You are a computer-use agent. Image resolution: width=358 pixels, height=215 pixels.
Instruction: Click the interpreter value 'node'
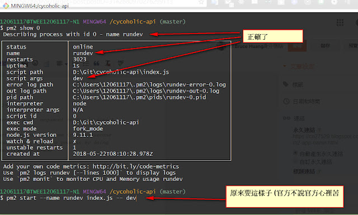pyautogui.click(x=79, y=103)
